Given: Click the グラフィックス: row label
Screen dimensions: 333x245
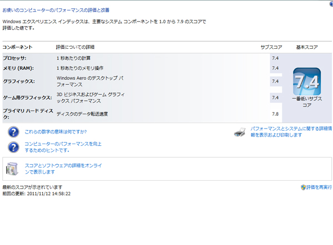Looking at the screenshot, I should click(19, 81).
